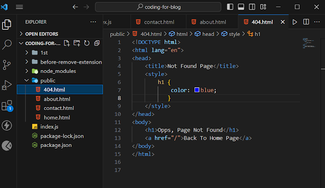Click the lang="en" attribute in code
Image resolution: width=325 pixels, height=188 pixels.
pos(166,50)
